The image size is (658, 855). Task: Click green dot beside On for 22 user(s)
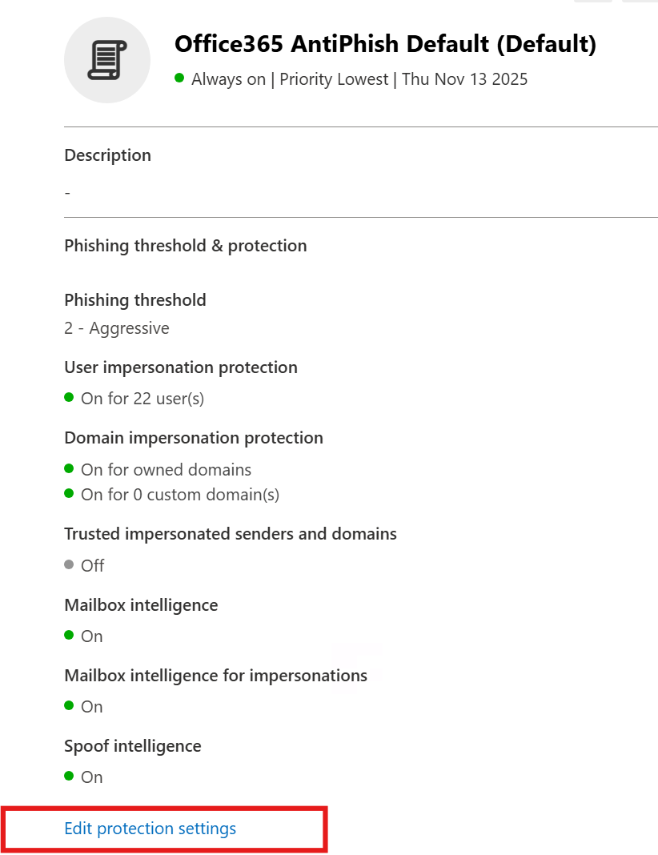(70, 397)
